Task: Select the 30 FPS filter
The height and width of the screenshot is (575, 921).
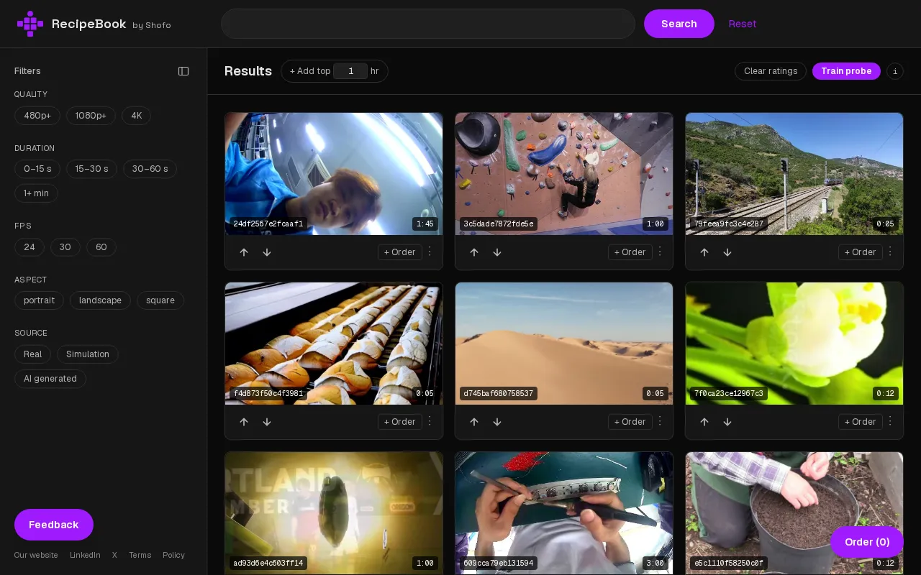Action: (x=65, y=247)
